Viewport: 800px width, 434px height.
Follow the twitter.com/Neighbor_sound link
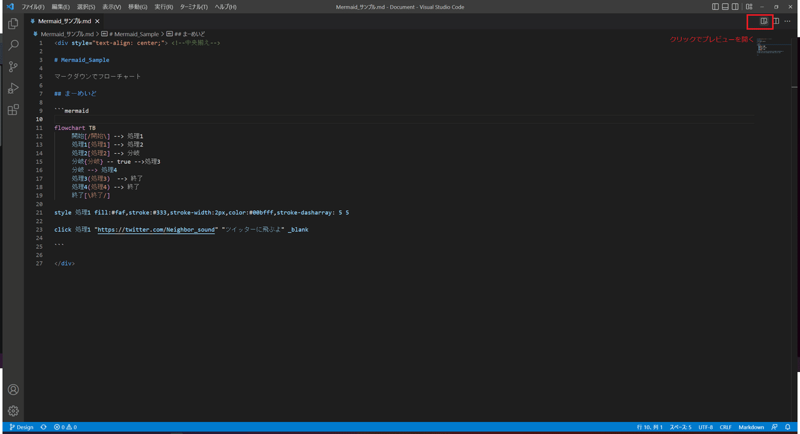click(x=157, y=230)
